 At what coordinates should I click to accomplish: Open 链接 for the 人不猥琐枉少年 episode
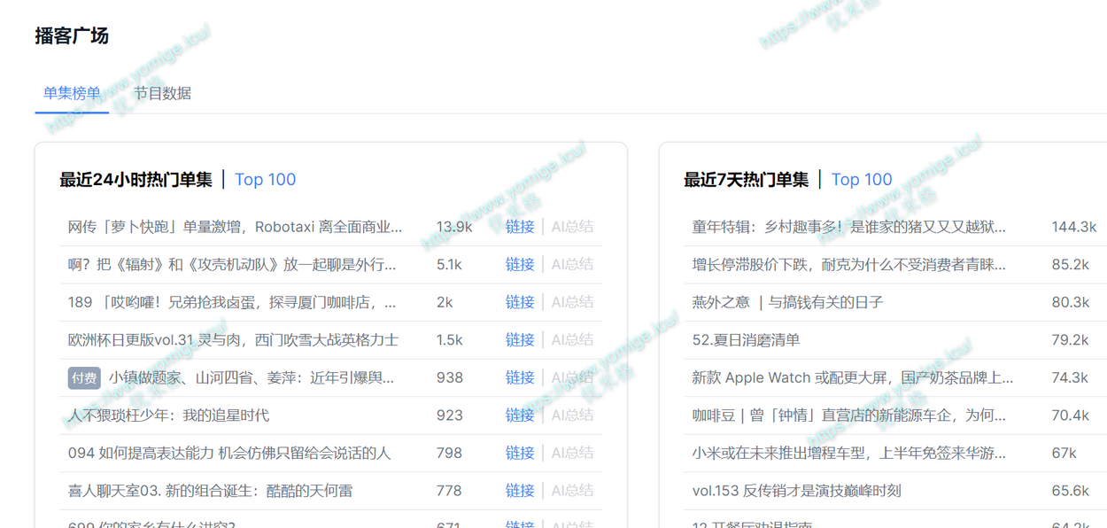(x=520, y=415)
